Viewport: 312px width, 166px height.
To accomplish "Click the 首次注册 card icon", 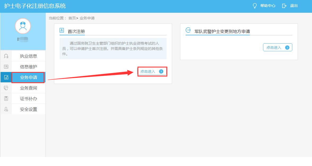I will click(x=62, y=30).
